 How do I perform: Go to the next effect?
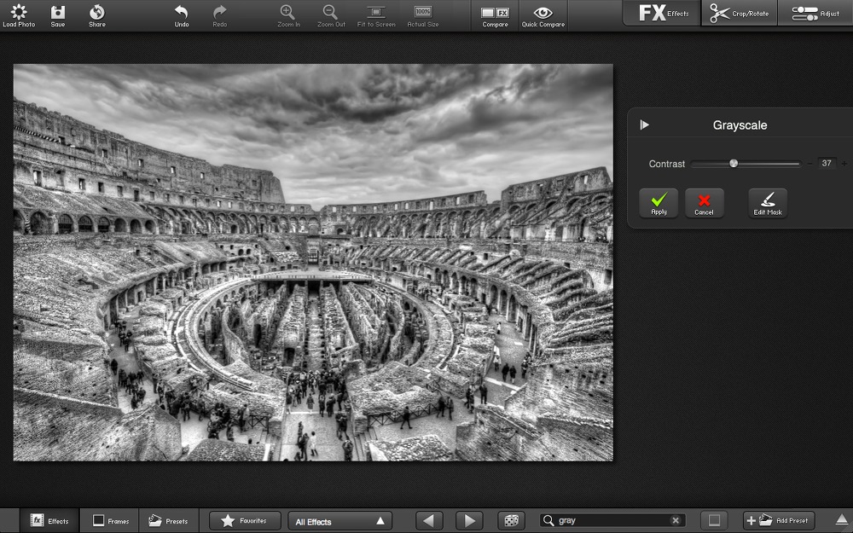tap(469, 520)
